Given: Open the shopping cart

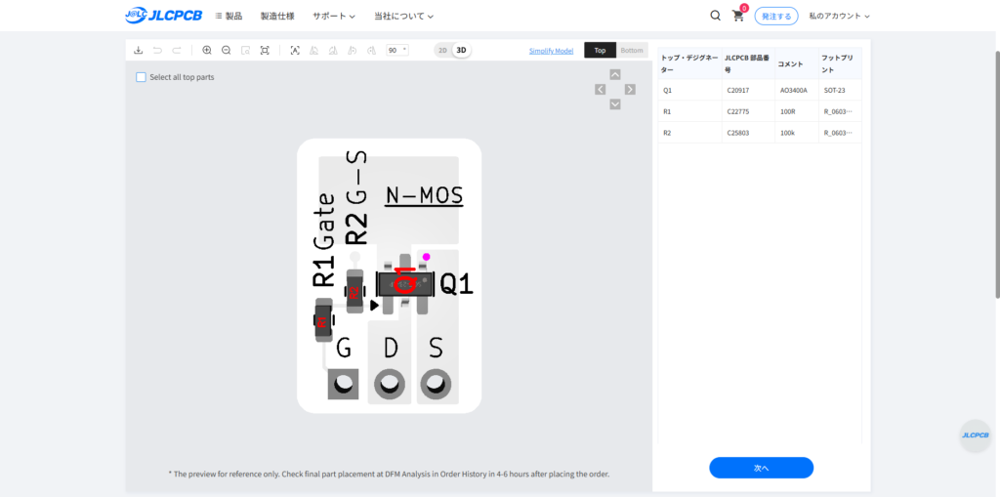Looking at the screenshot, I should click(x=738, y=16).
